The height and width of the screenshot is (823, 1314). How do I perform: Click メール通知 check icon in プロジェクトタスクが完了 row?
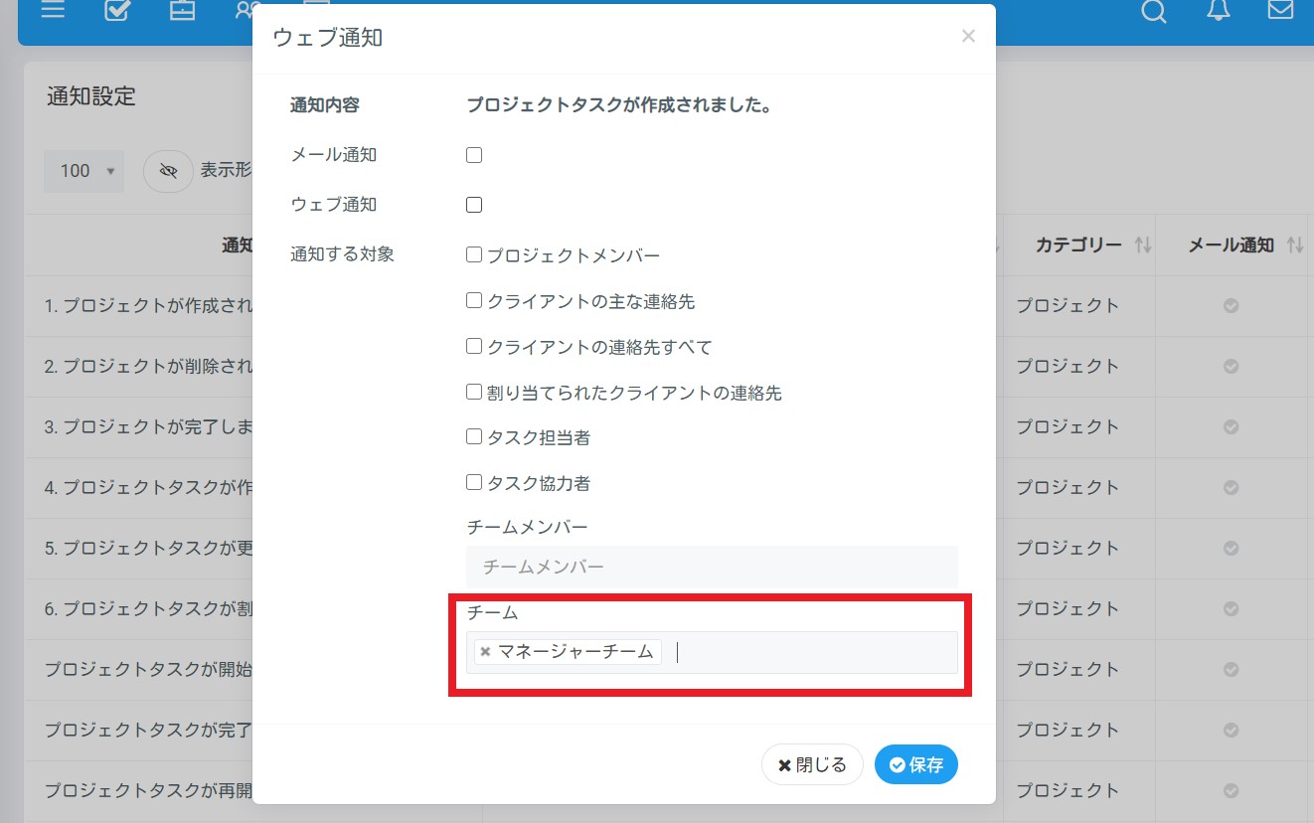point(1231,731)
